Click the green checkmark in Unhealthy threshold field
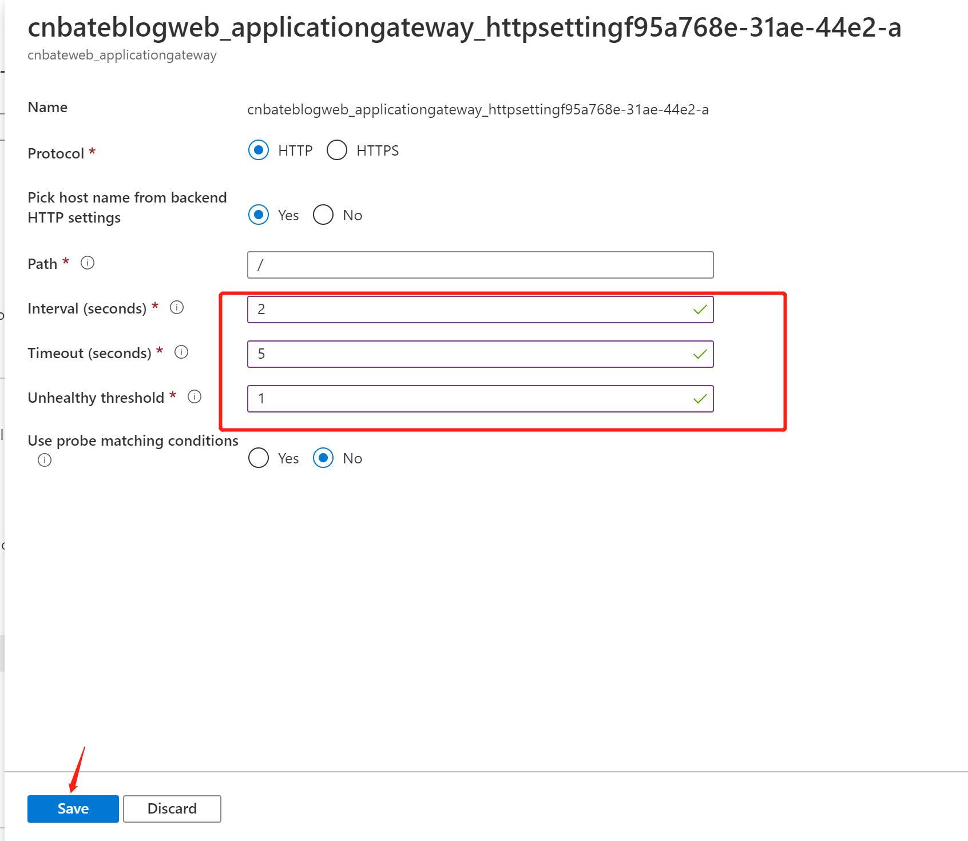Image resolution: width=968 pixels, height=841 pixels. click(699, 399)
